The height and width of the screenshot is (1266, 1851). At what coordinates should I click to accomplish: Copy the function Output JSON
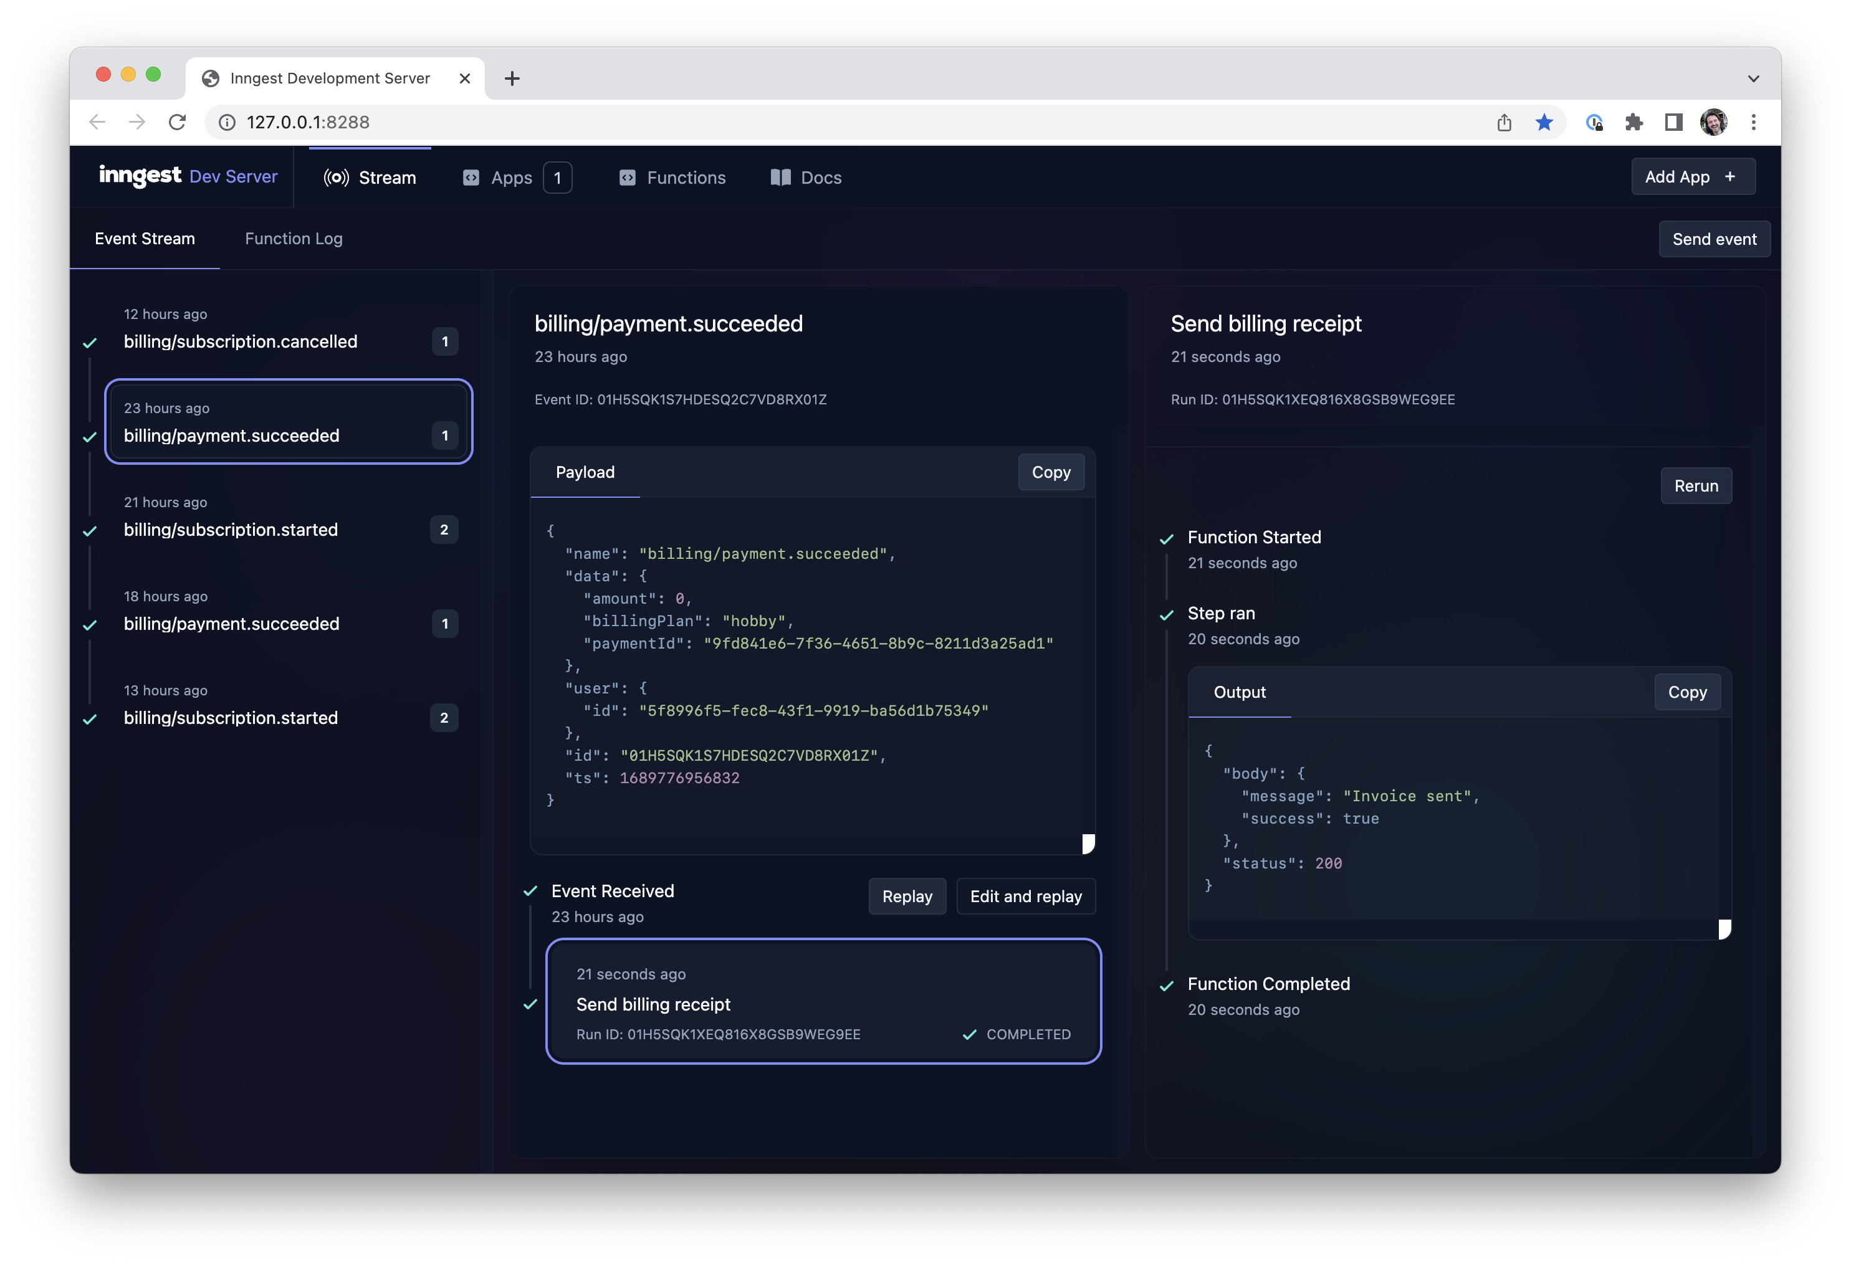coord(1687,692)
